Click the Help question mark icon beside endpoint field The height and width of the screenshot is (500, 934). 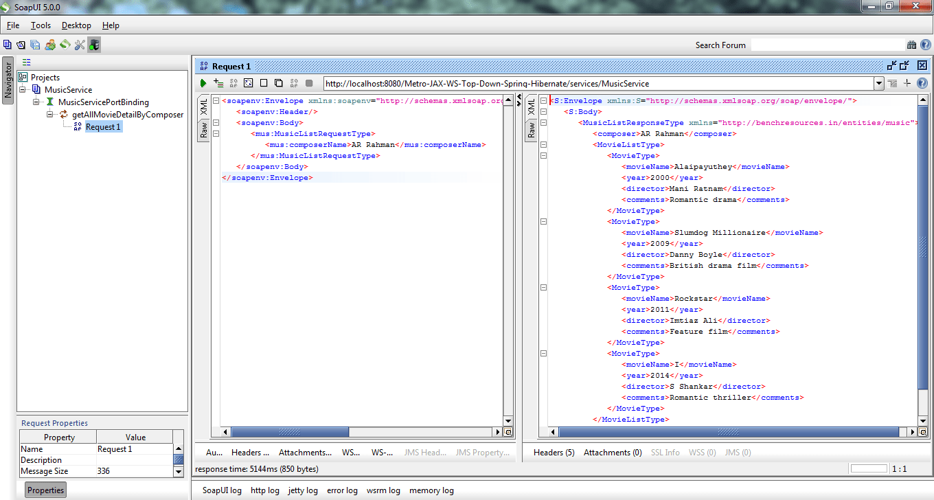[x=922, y=83]
